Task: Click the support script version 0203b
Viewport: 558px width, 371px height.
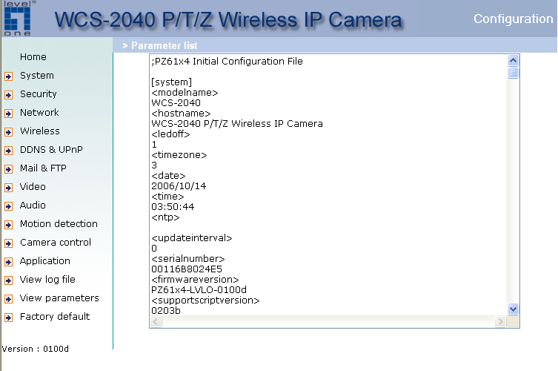Action: pyautogui.click(x=166, y=311)
